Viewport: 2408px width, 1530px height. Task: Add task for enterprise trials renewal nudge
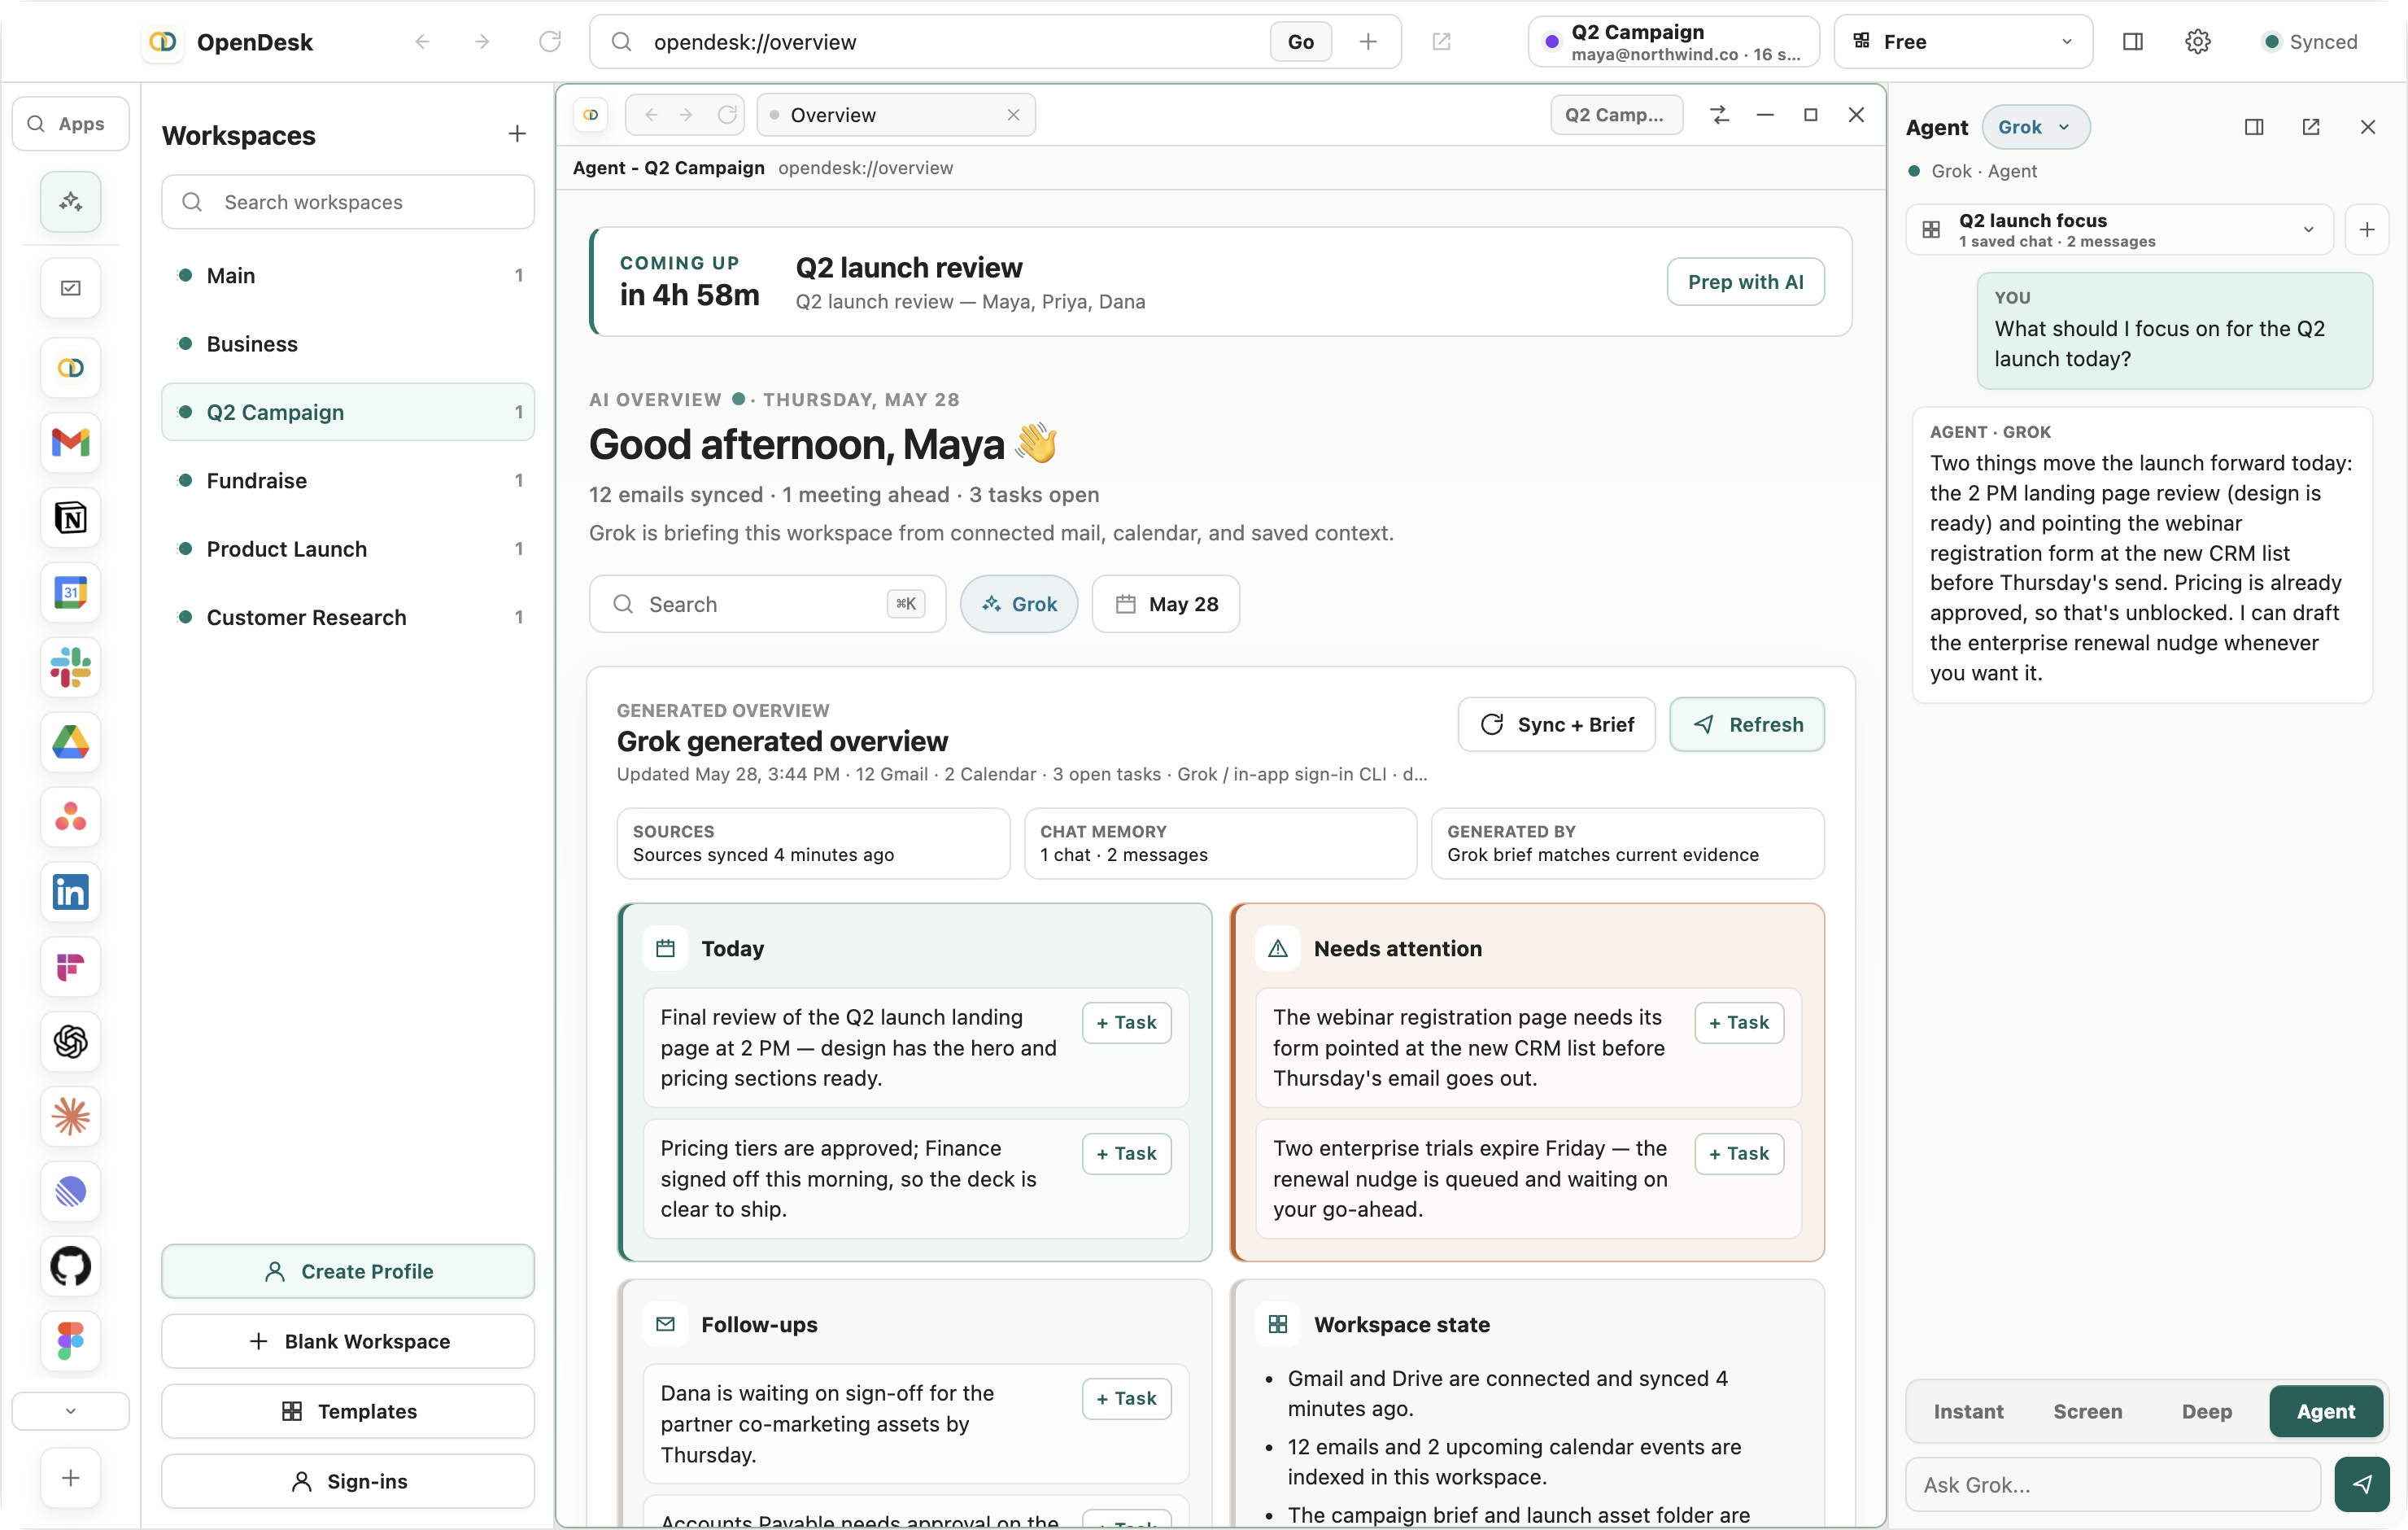click(x=1738, y=1154)
